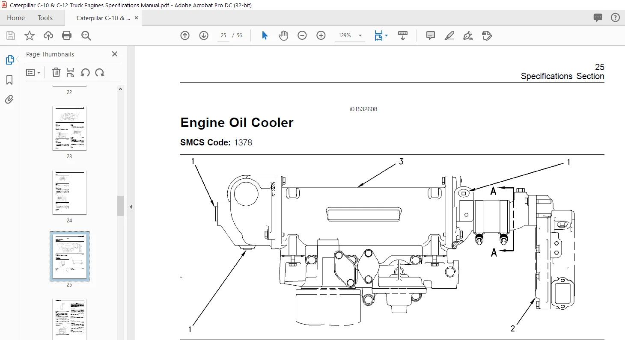Click the Engine Oil Cooler heading
The height and width of the screenshot is (340, 625).
(x=237, y=123)
